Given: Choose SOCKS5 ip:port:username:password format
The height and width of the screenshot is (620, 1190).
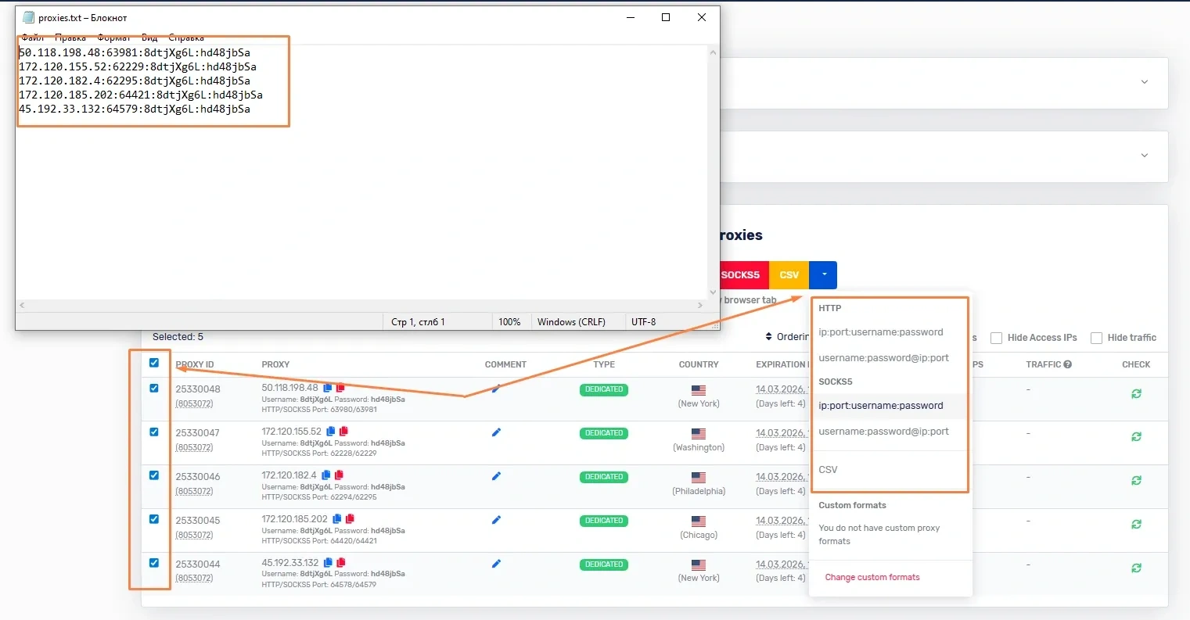Looking at the screenshot, I should pyautogui.click(x=880, y=406).
